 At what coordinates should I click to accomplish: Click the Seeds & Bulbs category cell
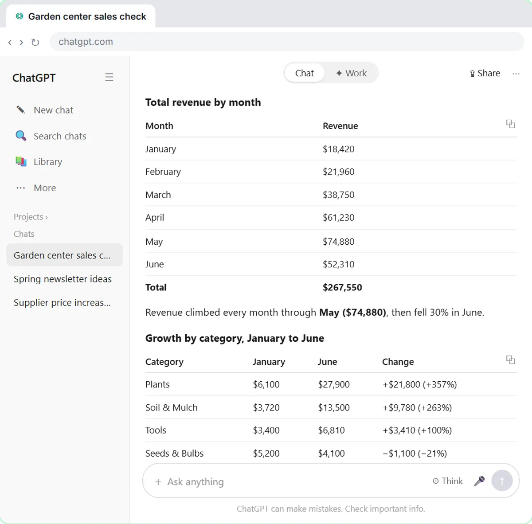[x=174, y=453]
